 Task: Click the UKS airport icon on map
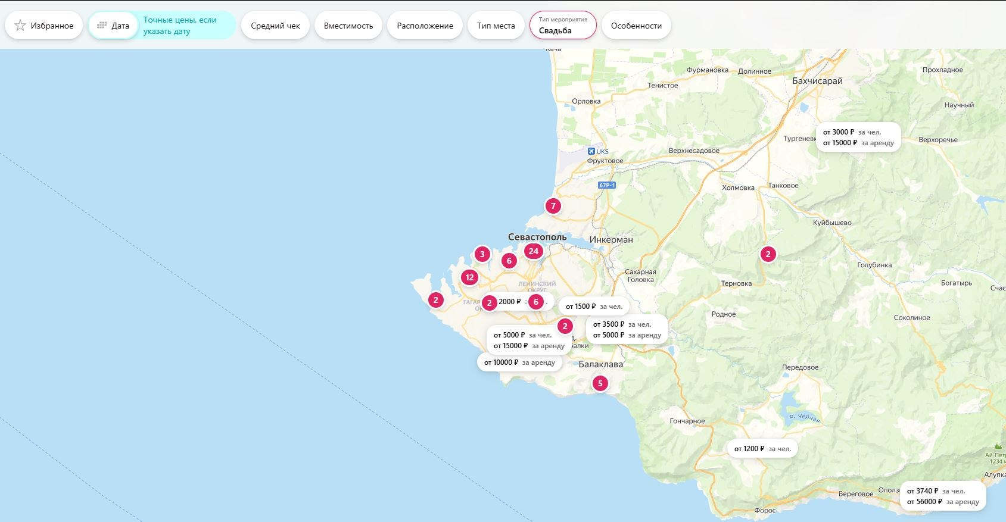[591, 151]
